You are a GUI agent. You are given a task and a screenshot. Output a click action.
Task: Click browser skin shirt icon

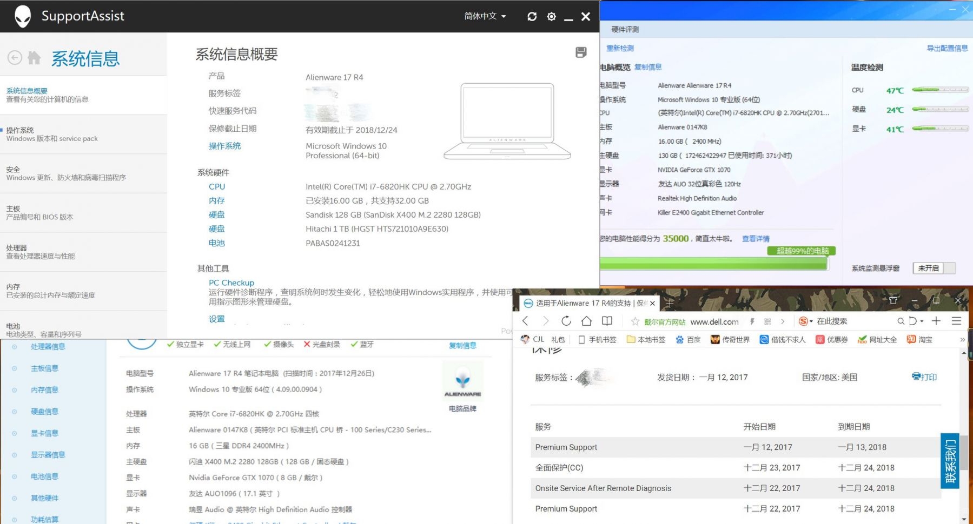pyautogui.click(x=893, y=300)
